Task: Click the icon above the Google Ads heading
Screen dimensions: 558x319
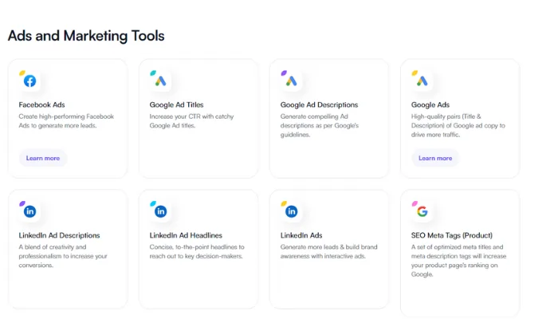Action: click(x=422, y=81)
